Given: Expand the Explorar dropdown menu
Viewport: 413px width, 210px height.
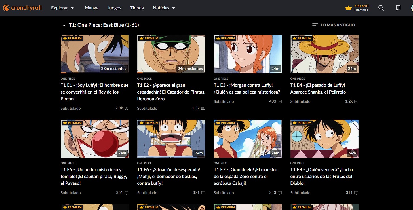Looking at the screenshot, I should 62,8.
